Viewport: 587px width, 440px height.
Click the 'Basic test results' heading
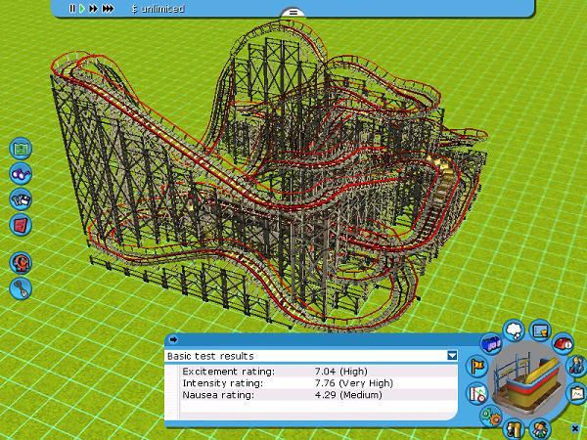pyautogui.click(x=210, y=356)
